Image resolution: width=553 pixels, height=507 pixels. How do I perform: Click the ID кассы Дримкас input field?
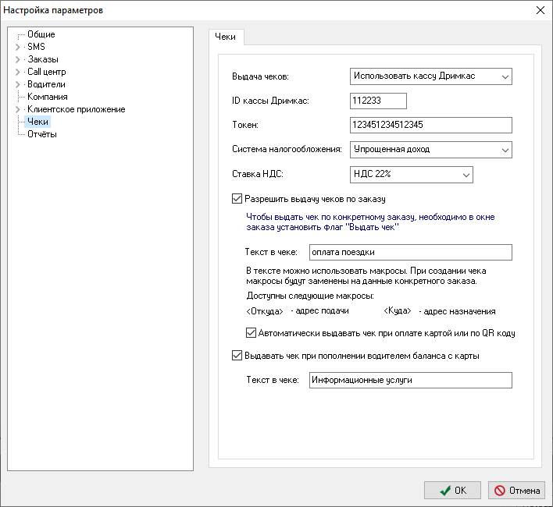tap(379, 101)
